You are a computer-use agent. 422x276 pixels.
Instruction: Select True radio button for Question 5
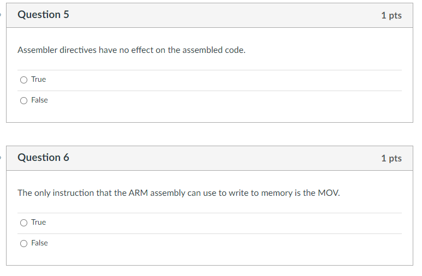23,80
